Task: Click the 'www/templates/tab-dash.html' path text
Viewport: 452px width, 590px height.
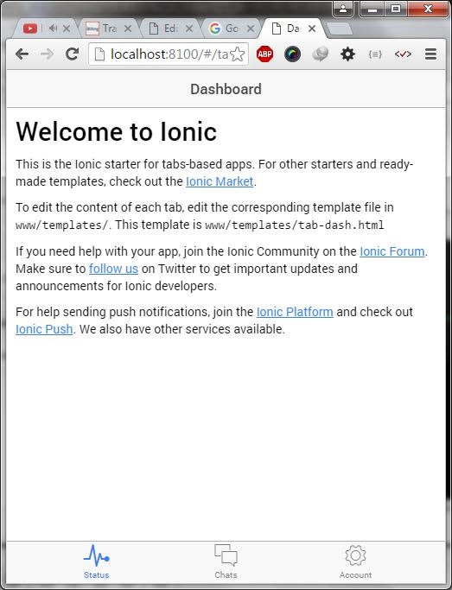Action: point(295,225)
